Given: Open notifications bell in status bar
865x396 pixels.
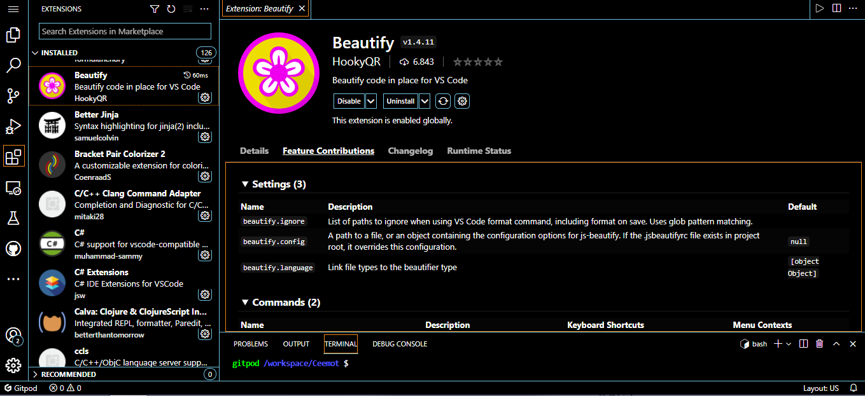Looking at the screenshot, I should tap(854, 388).
